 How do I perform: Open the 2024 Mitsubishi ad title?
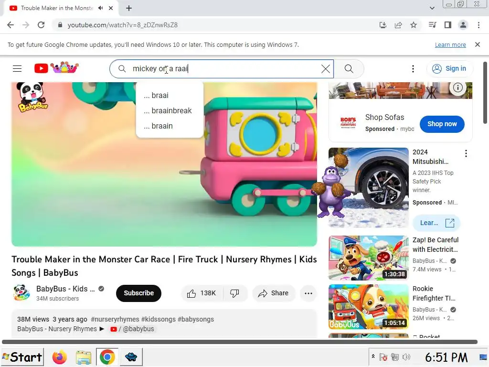coord(431,157)
